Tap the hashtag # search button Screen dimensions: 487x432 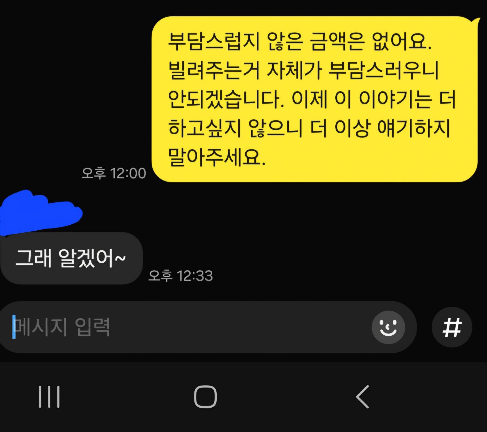tap(452, 327)
